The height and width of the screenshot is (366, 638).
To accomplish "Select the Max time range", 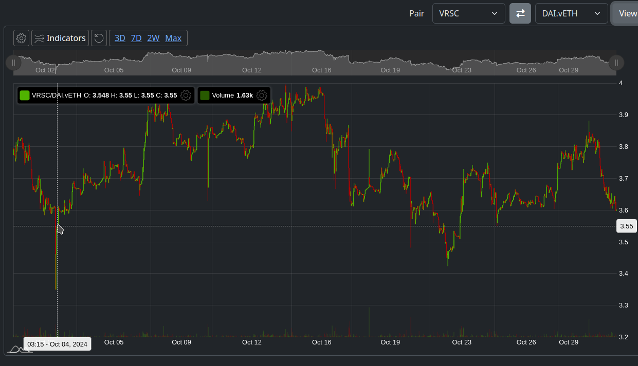I will (173, 38).
